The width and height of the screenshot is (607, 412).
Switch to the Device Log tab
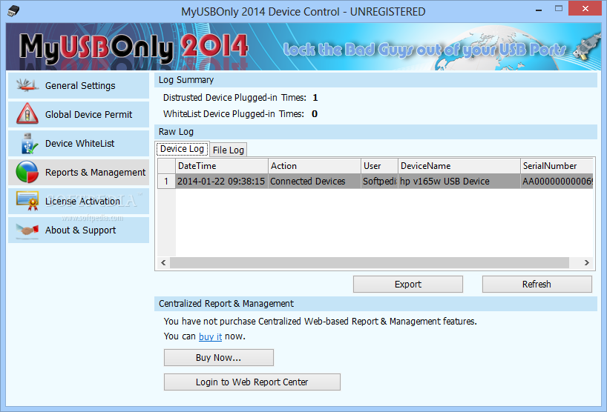tap(183, 149)
